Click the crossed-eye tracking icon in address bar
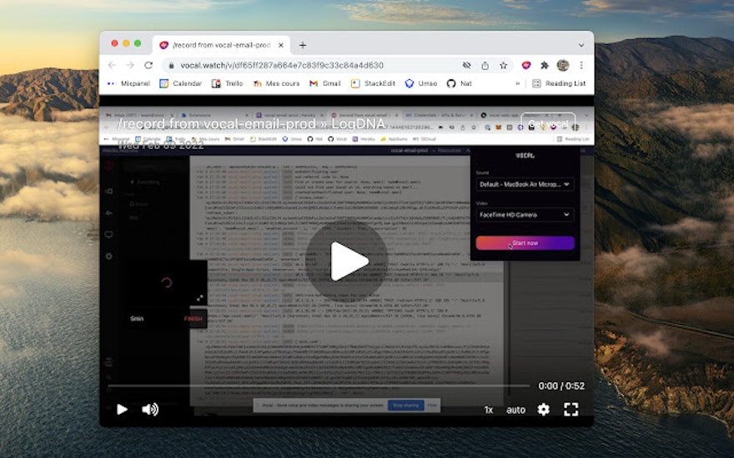734x458 pixels. click(467, 66)
